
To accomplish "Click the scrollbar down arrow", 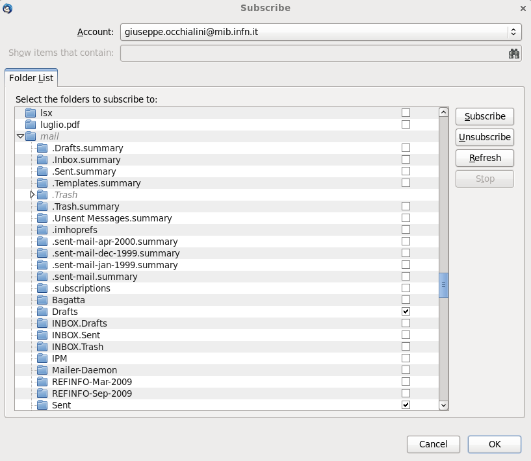I will tap(444, 405).
